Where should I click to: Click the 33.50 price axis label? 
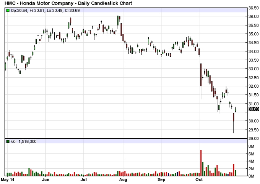pyautogui.click(x=253, y=60)
